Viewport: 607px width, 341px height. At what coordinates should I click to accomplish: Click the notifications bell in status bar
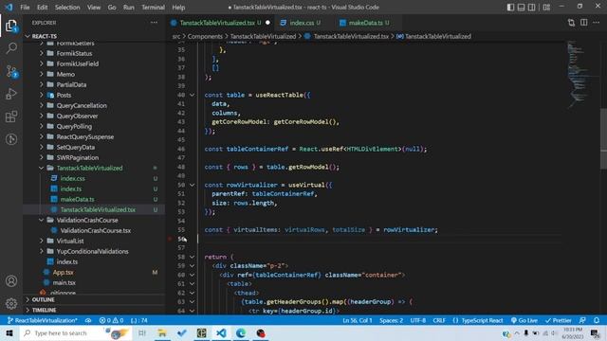(597, 320)
